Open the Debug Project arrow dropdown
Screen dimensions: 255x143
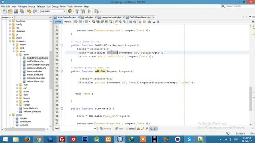(100, 11)
